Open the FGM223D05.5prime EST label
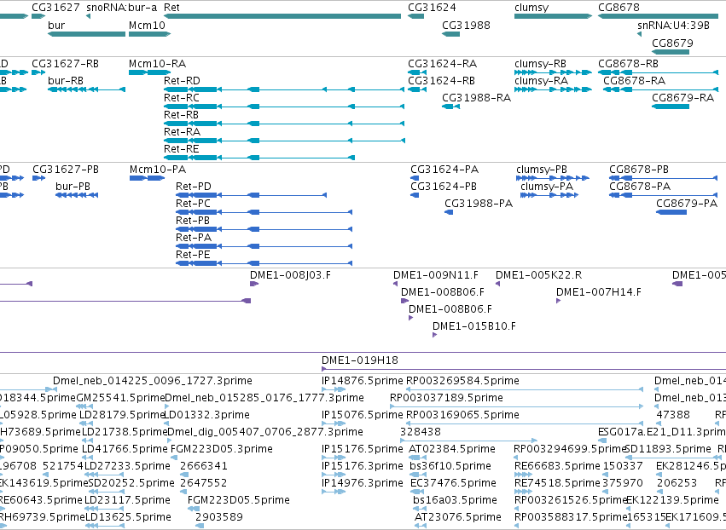 tap(239, 500)
